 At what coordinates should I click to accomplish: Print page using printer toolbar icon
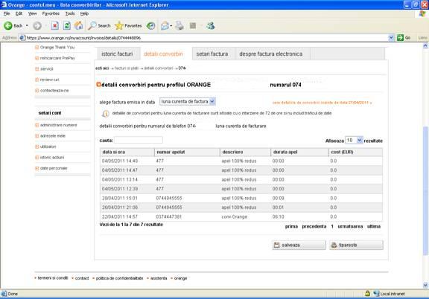click(179, 26)
